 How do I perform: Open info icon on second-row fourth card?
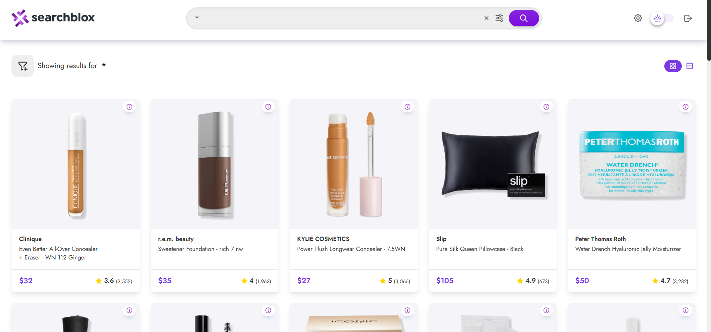click(546, 310)
